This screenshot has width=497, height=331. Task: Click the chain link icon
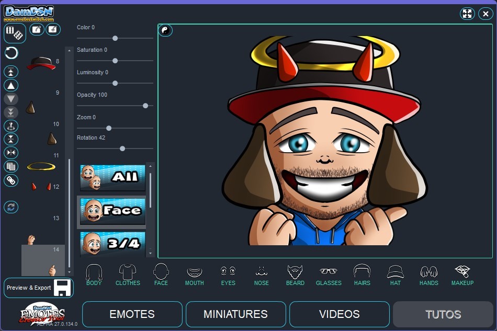[11, 180]
